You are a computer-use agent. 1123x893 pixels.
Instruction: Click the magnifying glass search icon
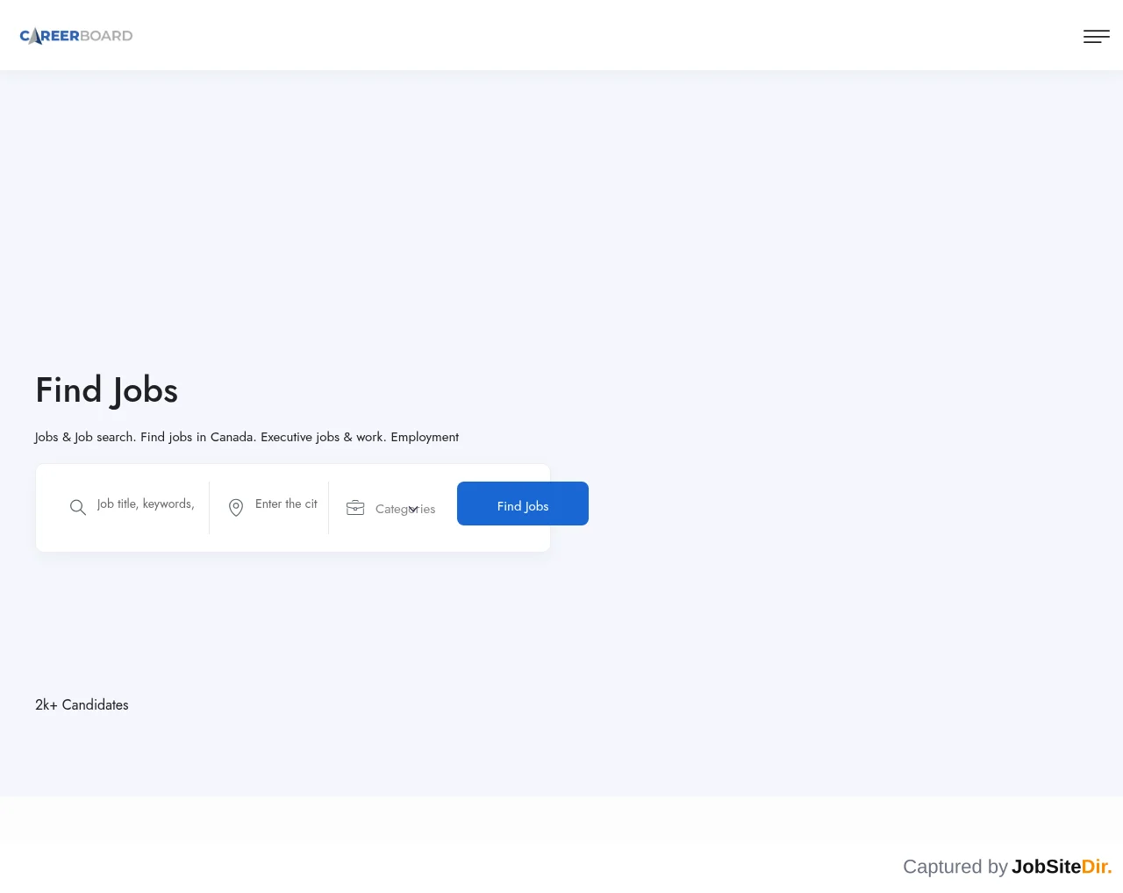pos(78,508)
